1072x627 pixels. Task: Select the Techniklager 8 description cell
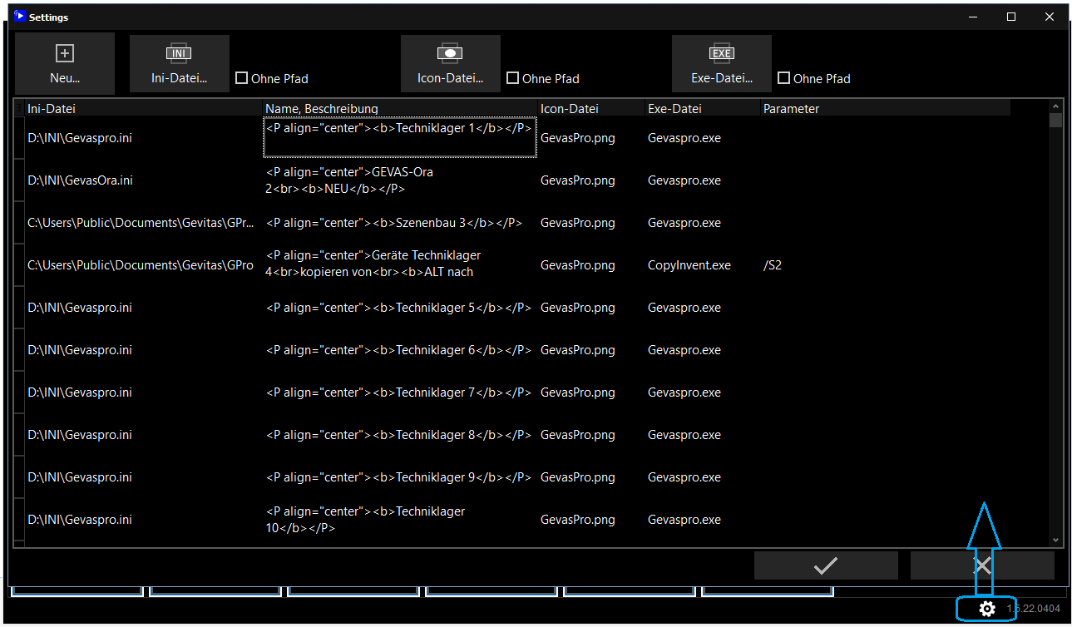tap(400, 435)
